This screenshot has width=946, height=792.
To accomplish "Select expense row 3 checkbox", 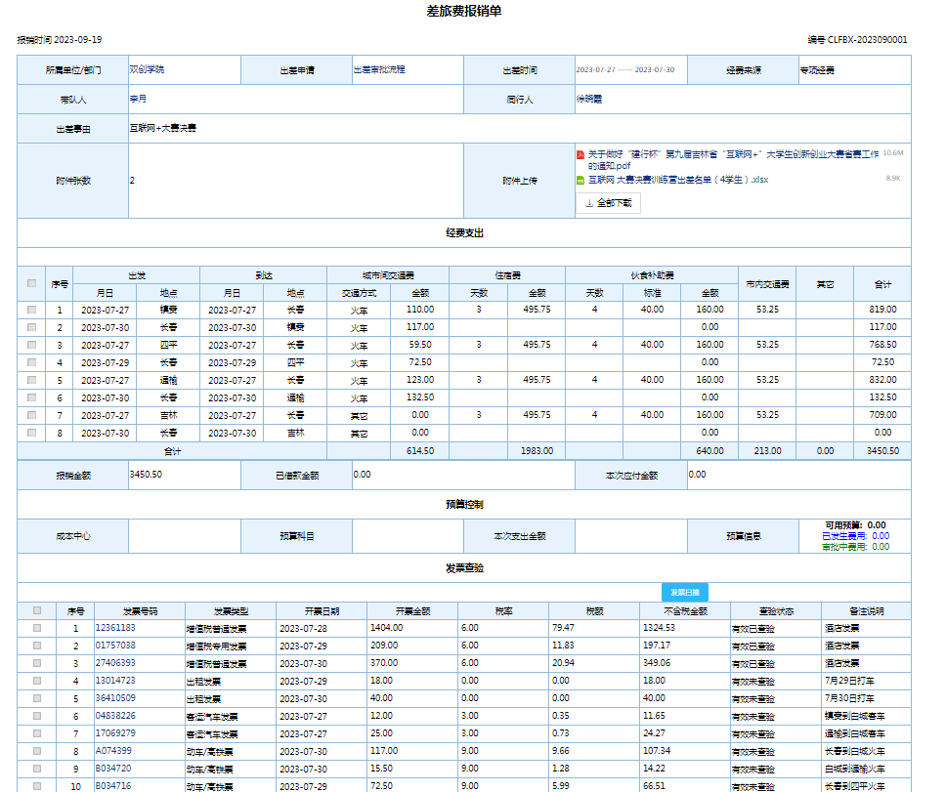I will point(32,345).
